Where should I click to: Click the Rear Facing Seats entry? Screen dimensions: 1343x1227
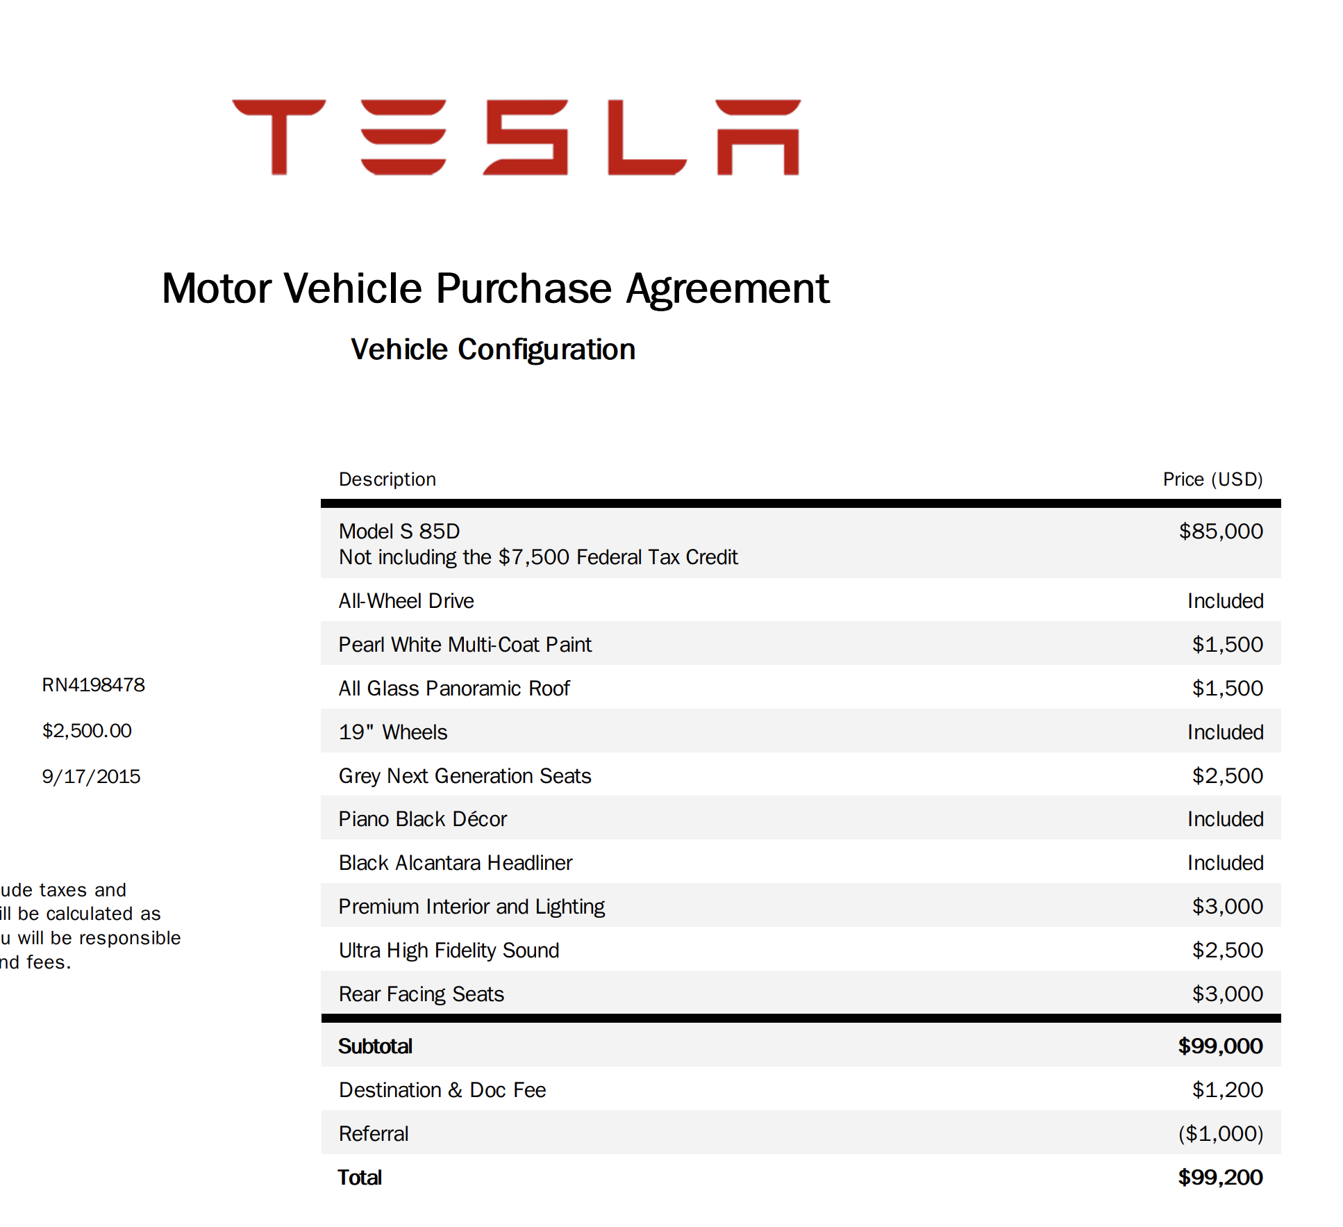click(421, 994)
